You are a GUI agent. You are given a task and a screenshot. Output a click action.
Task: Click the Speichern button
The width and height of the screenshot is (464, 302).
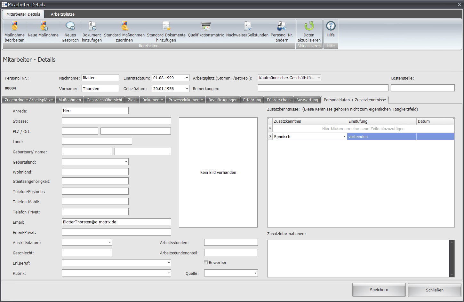(379, 290)
